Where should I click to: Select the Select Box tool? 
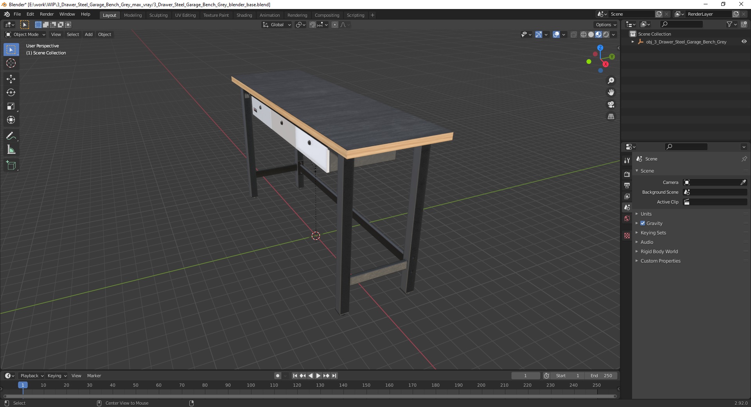point(11,50)
